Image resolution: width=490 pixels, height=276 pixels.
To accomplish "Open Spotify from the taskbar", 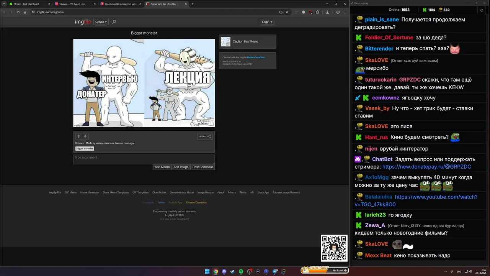I will pyautogui.click(x=241, y=271).
